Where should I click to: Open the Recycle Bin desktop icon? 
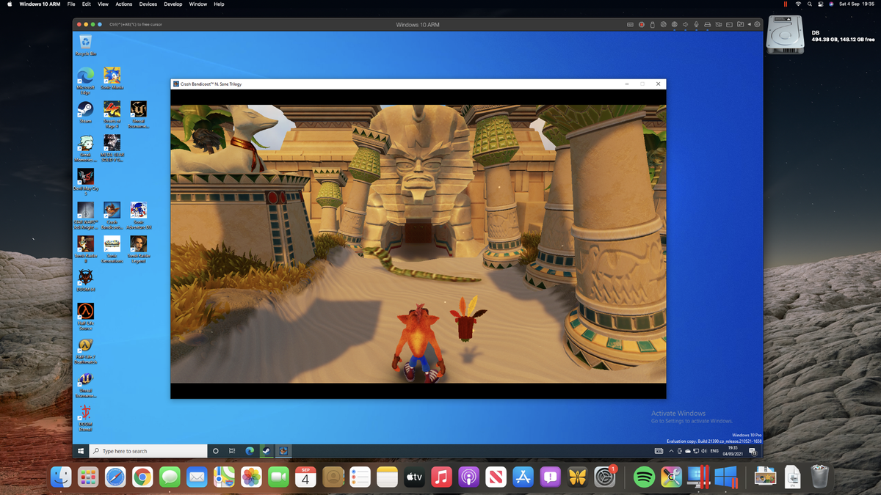pos(85,45)
